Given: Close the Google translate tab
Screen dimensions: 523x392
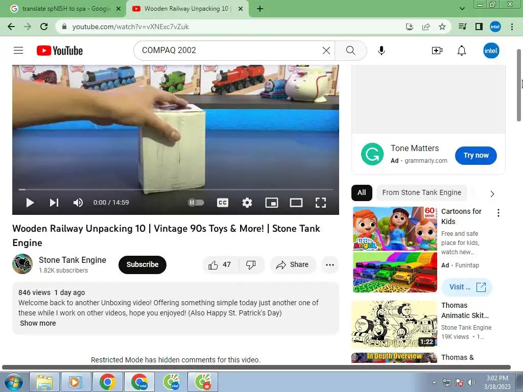Looking at the screenshot, I should 118,9.
